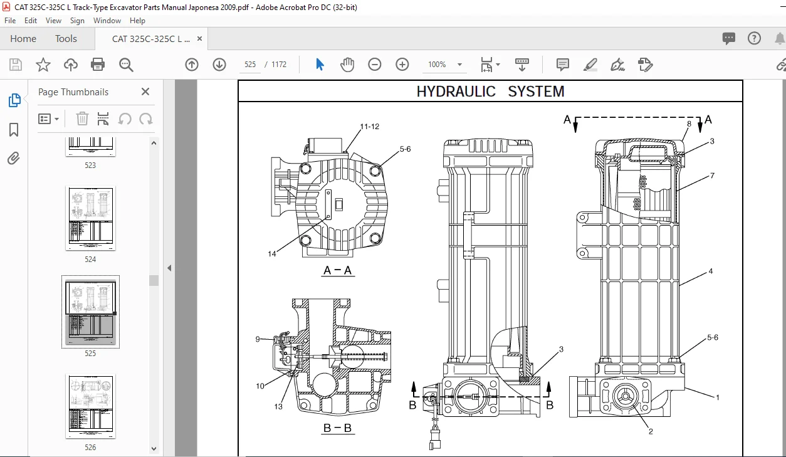
Task: Rotate pages clockwise in thumbnails panel
Action: [146, 118]
